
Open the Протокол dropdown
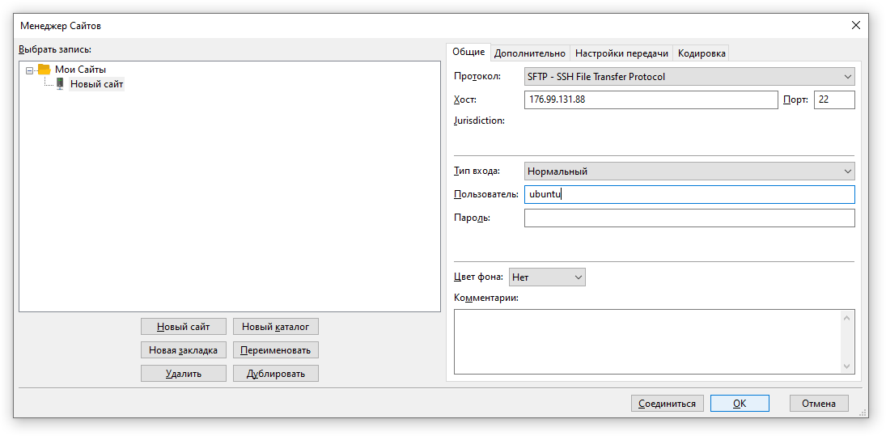coord(689,77)
